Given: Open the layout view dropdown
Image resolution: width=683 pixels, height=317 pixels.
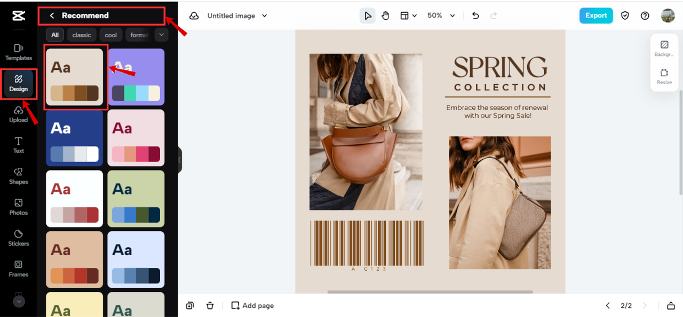Looking at the screenshot, I should (409, 16).
